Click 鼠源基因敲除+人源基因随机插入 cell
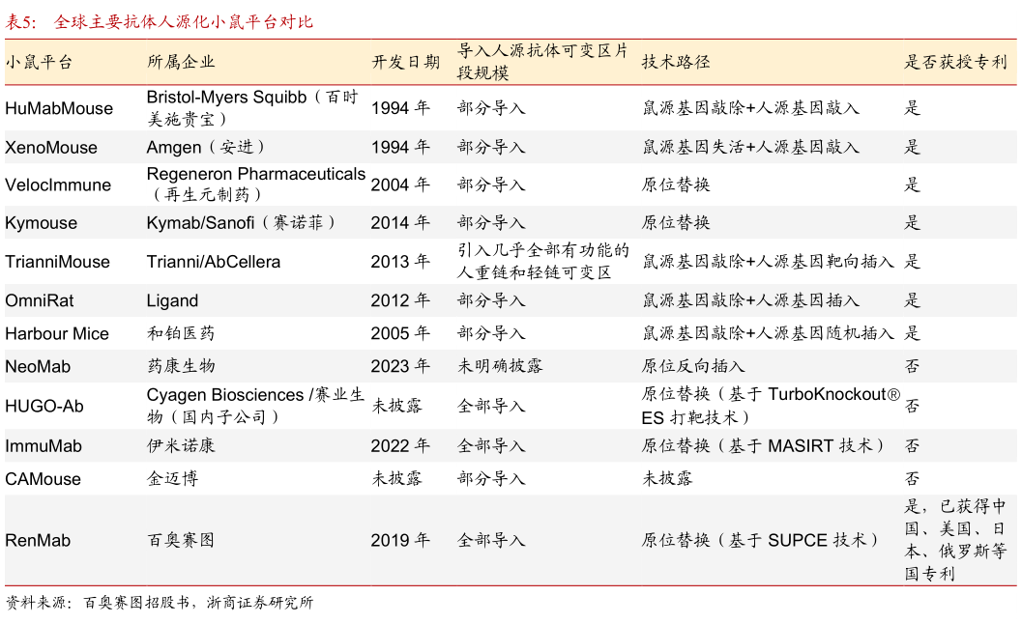The width and height of the screenshot is (1022, 624). pyautogui.click(x=768, y=333)
